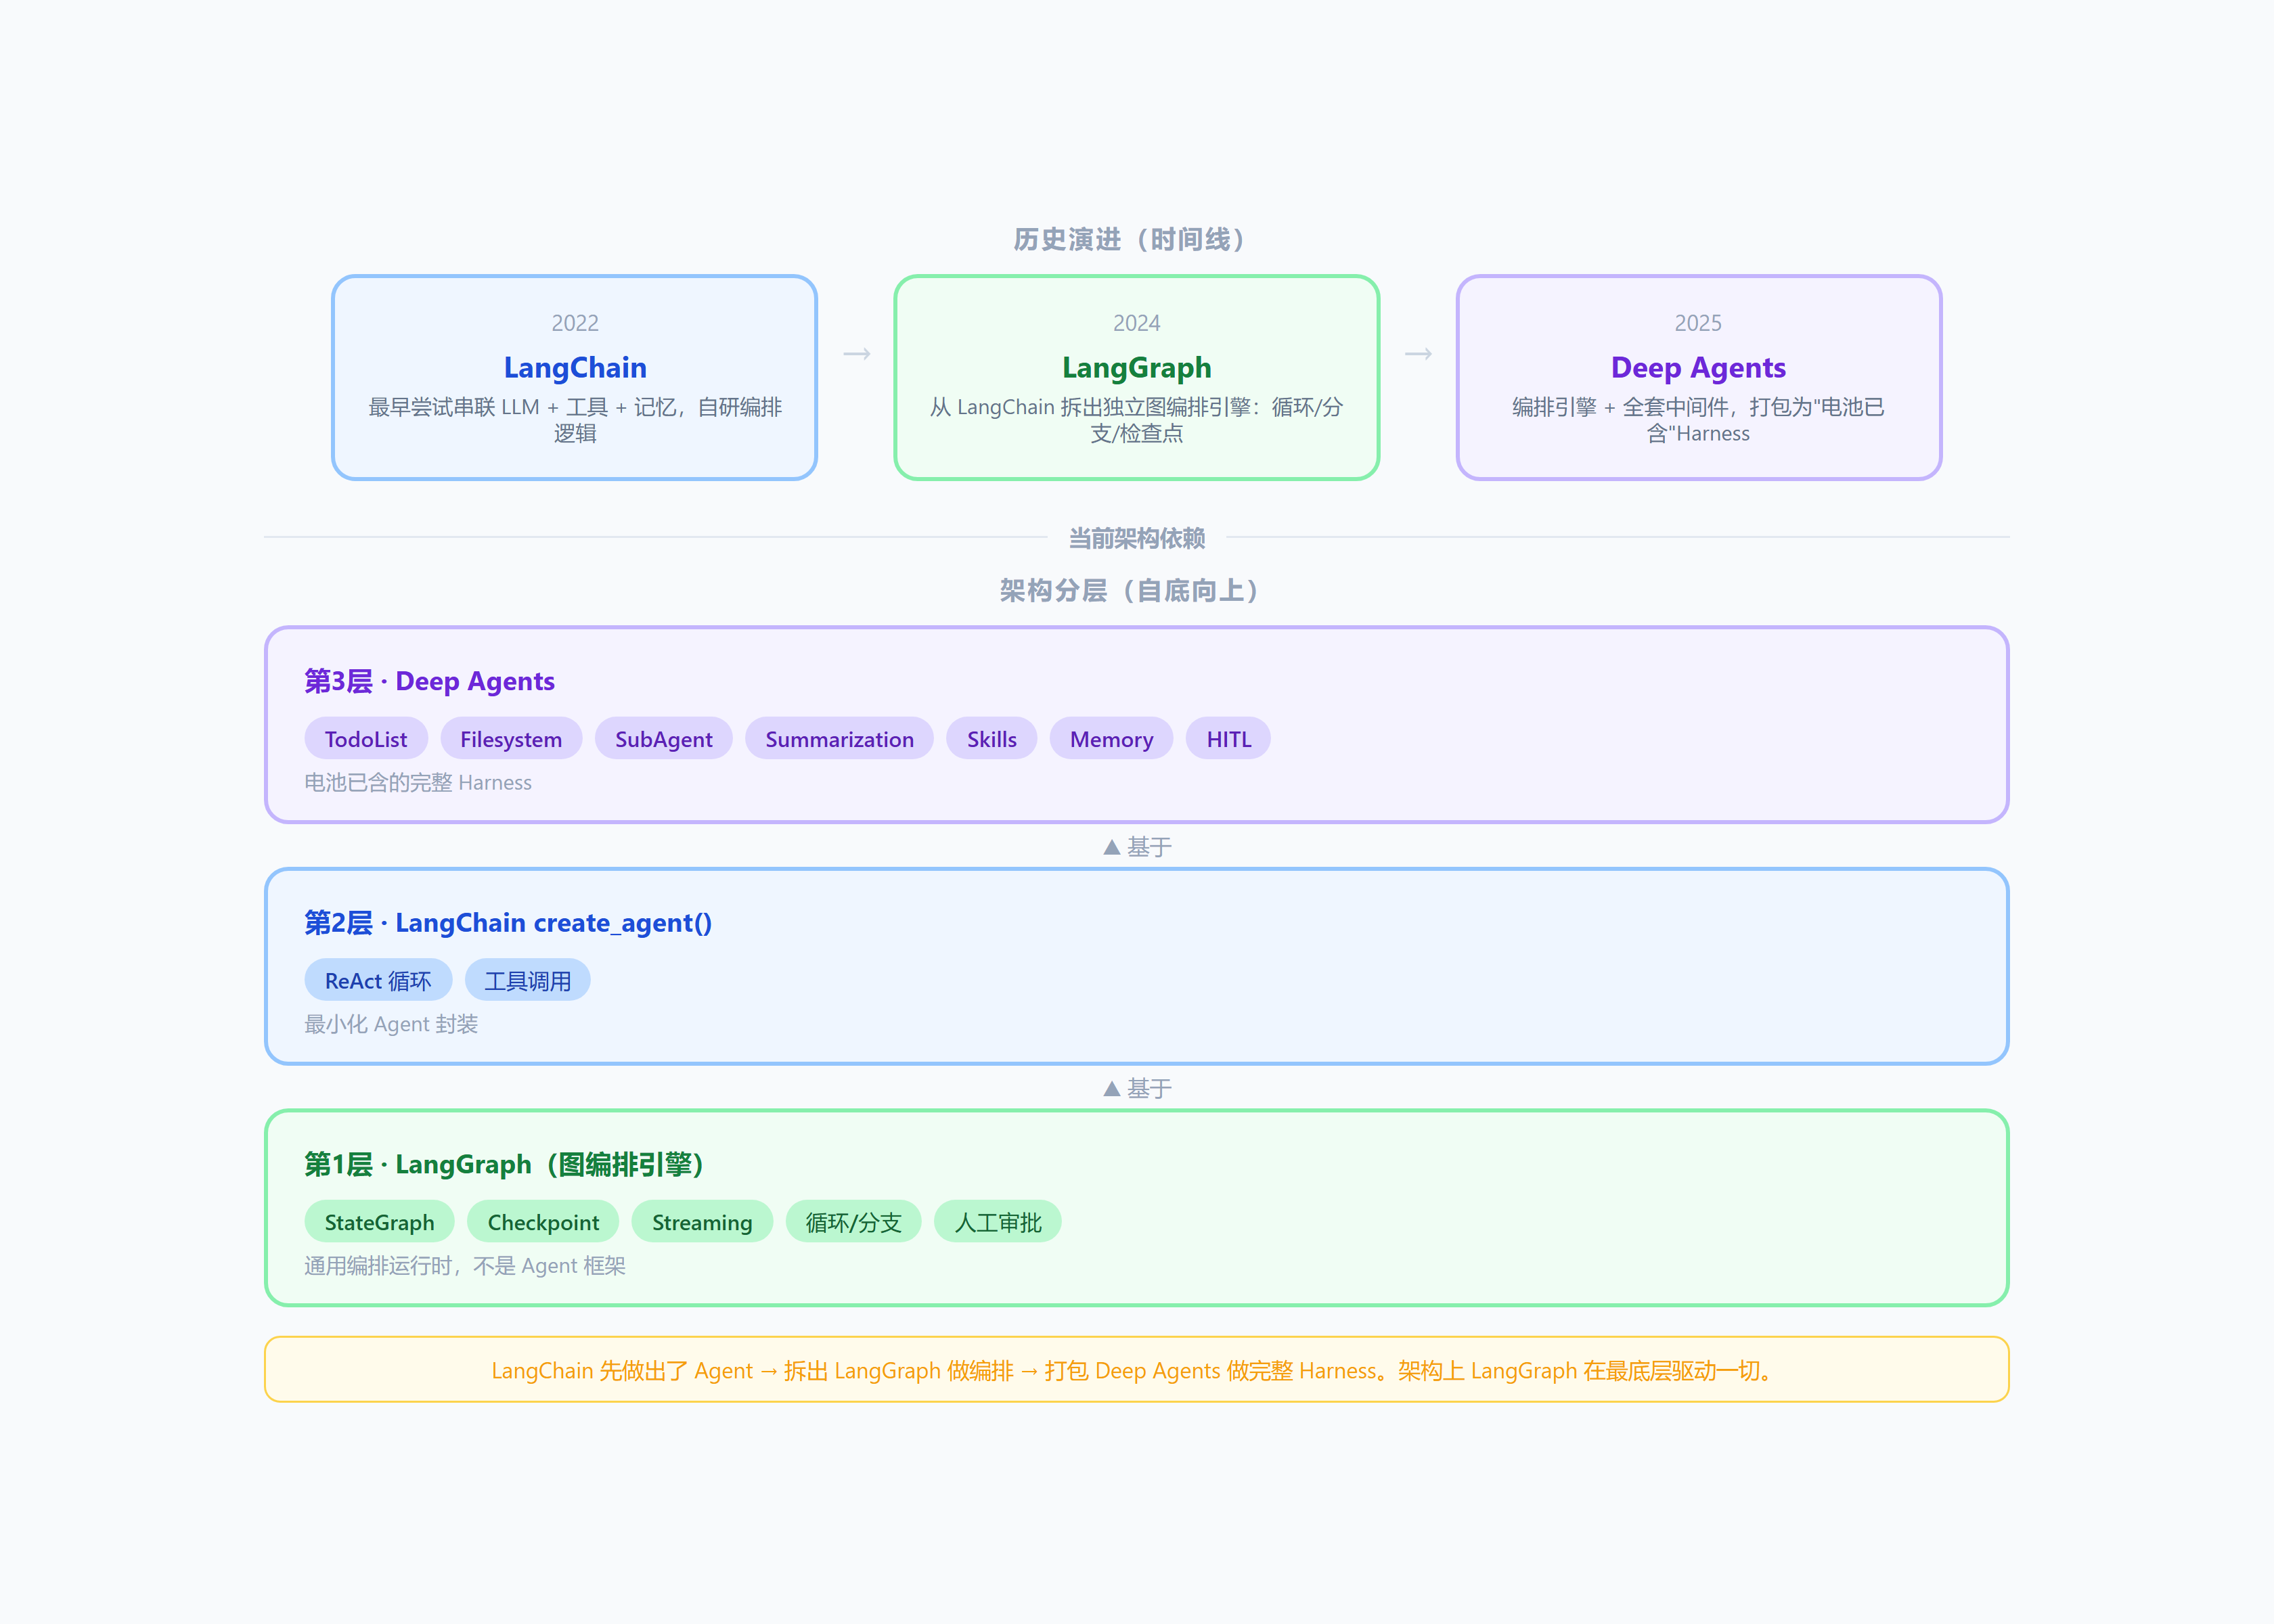2274x1624 pixels.
Task: Select the Memory tag
Action: 1111,739
